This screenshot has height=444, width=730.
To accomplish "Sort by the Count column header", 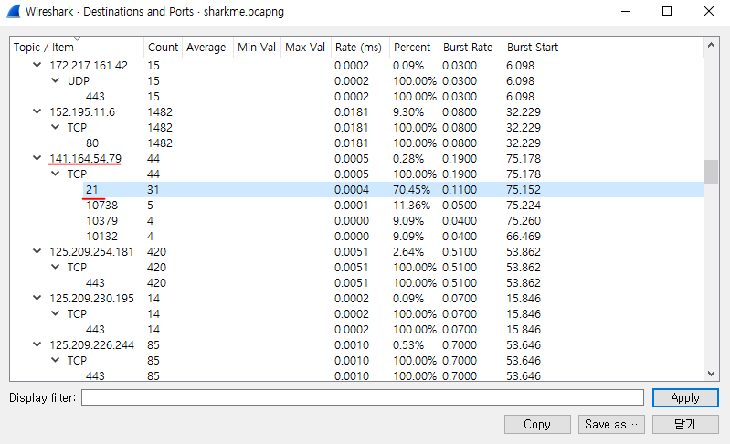I will pos(163,47).
